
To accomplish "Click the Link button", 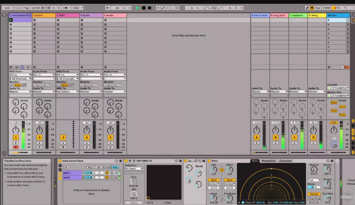I will click(8, 8).
